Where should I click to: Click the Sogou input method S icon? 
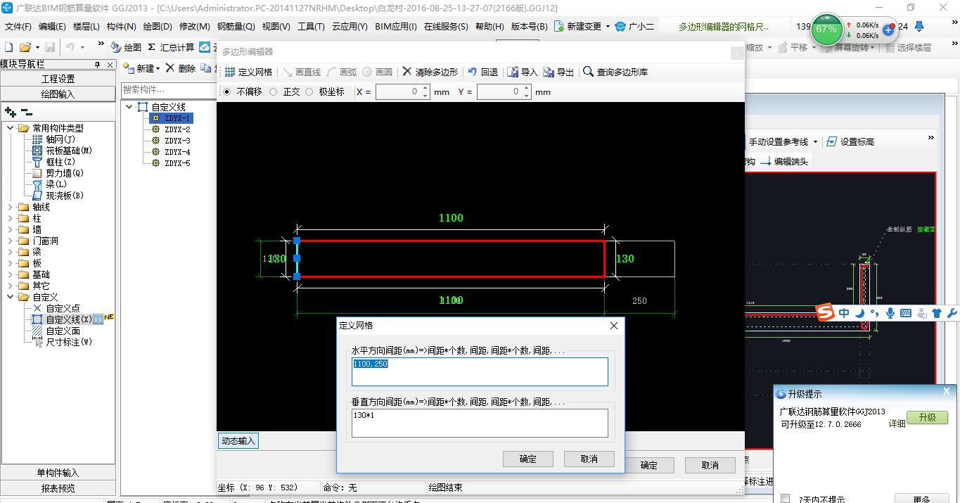tap(825, 313)
